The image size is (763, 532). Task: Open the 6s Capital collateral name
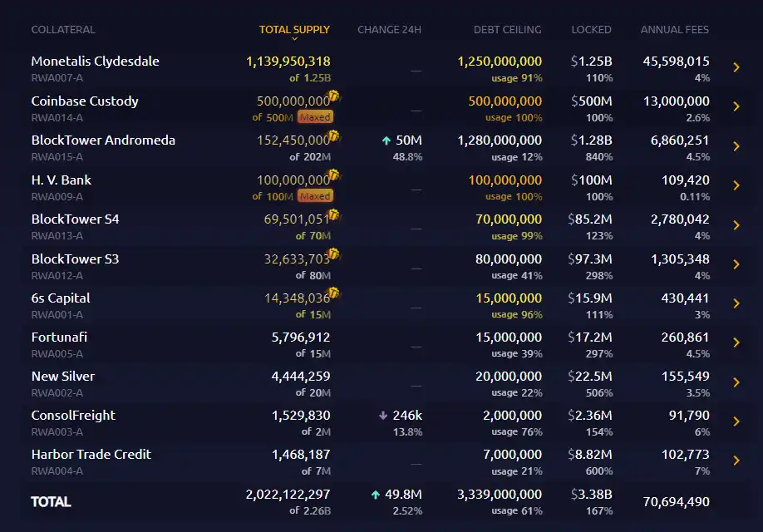(61, 298)
